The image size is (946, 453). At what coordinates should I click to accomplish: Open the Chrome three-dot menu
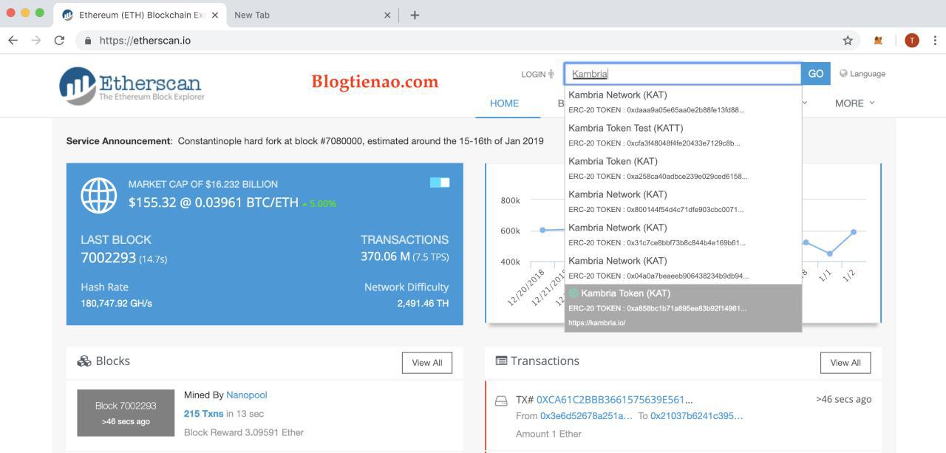tap(936, 41)
